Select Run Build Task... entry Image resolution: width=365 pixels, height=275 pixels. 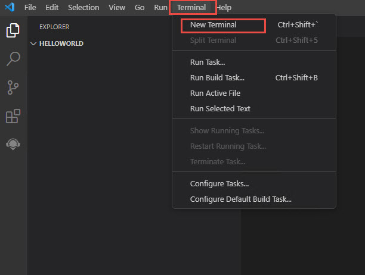click(x=254, y=78)
